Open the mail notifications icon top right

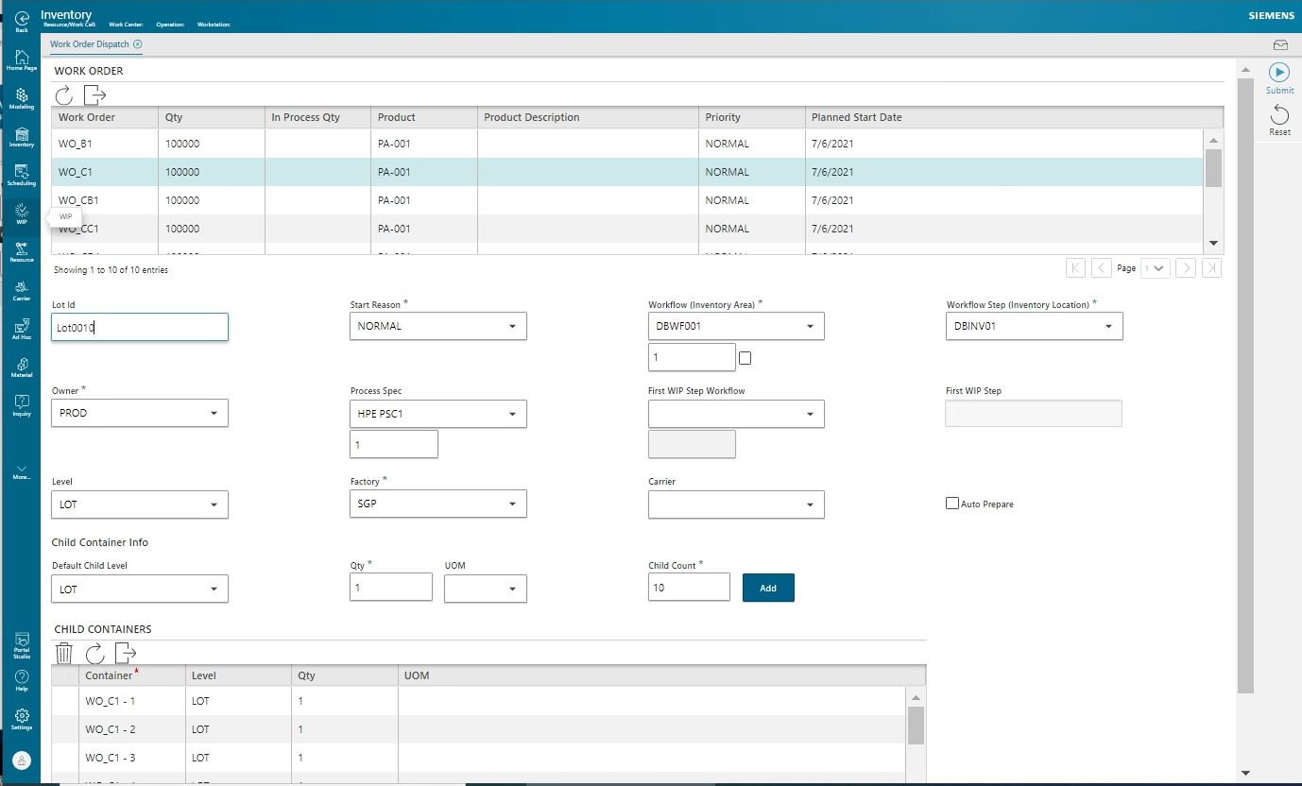tap(1280, 44)
